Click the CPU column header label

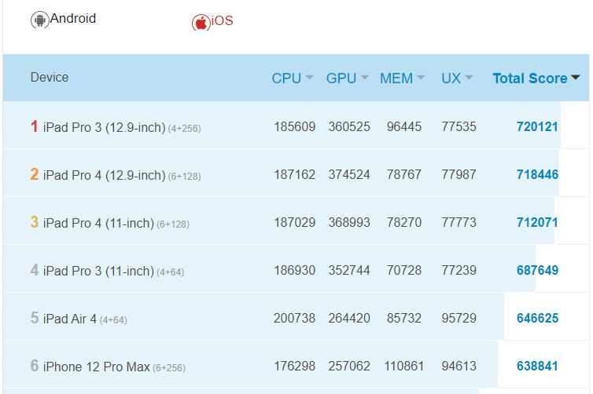pos(286,78)
